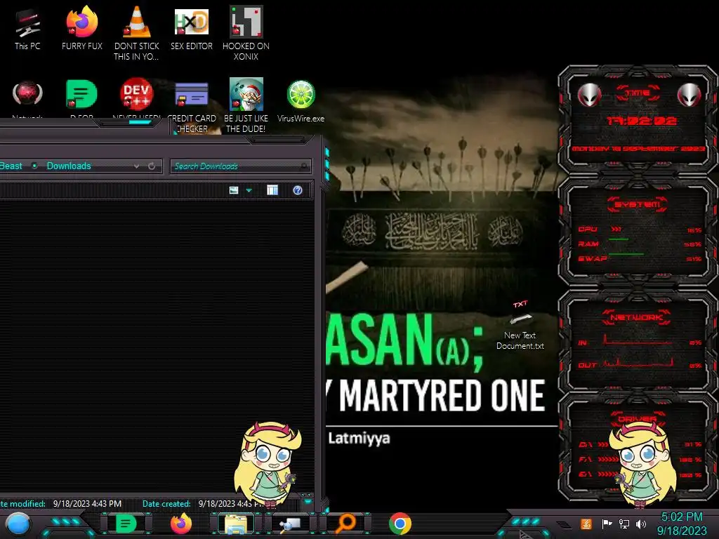The image size is (719, 539).
Task: Click the IN traffic graph in NETWORK widget
Action: pyautogui.click(x=638, y=340)
